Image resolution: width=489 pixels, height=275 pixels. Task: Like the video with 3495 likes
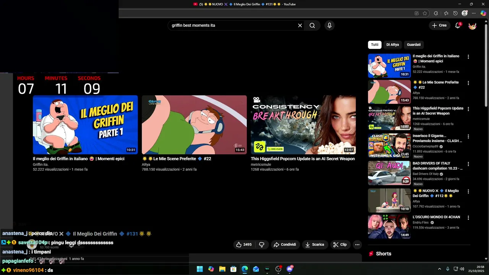point(244,244)
